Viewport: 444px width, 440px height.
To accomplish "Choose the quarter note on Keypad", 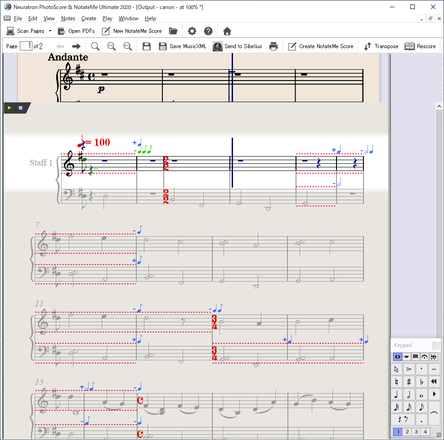I will [x=396, y=395].
